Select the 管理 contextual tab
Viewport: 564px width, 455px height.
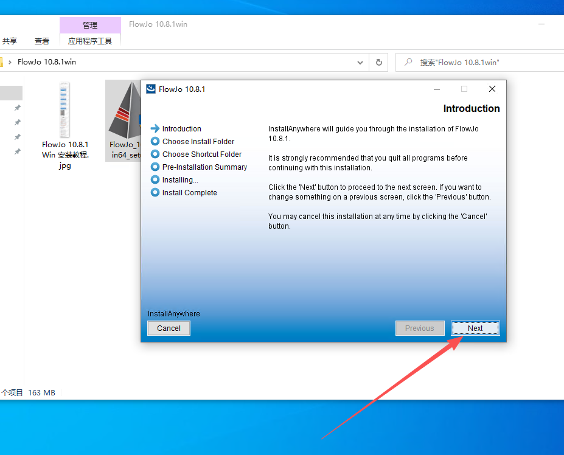point(90,25)
